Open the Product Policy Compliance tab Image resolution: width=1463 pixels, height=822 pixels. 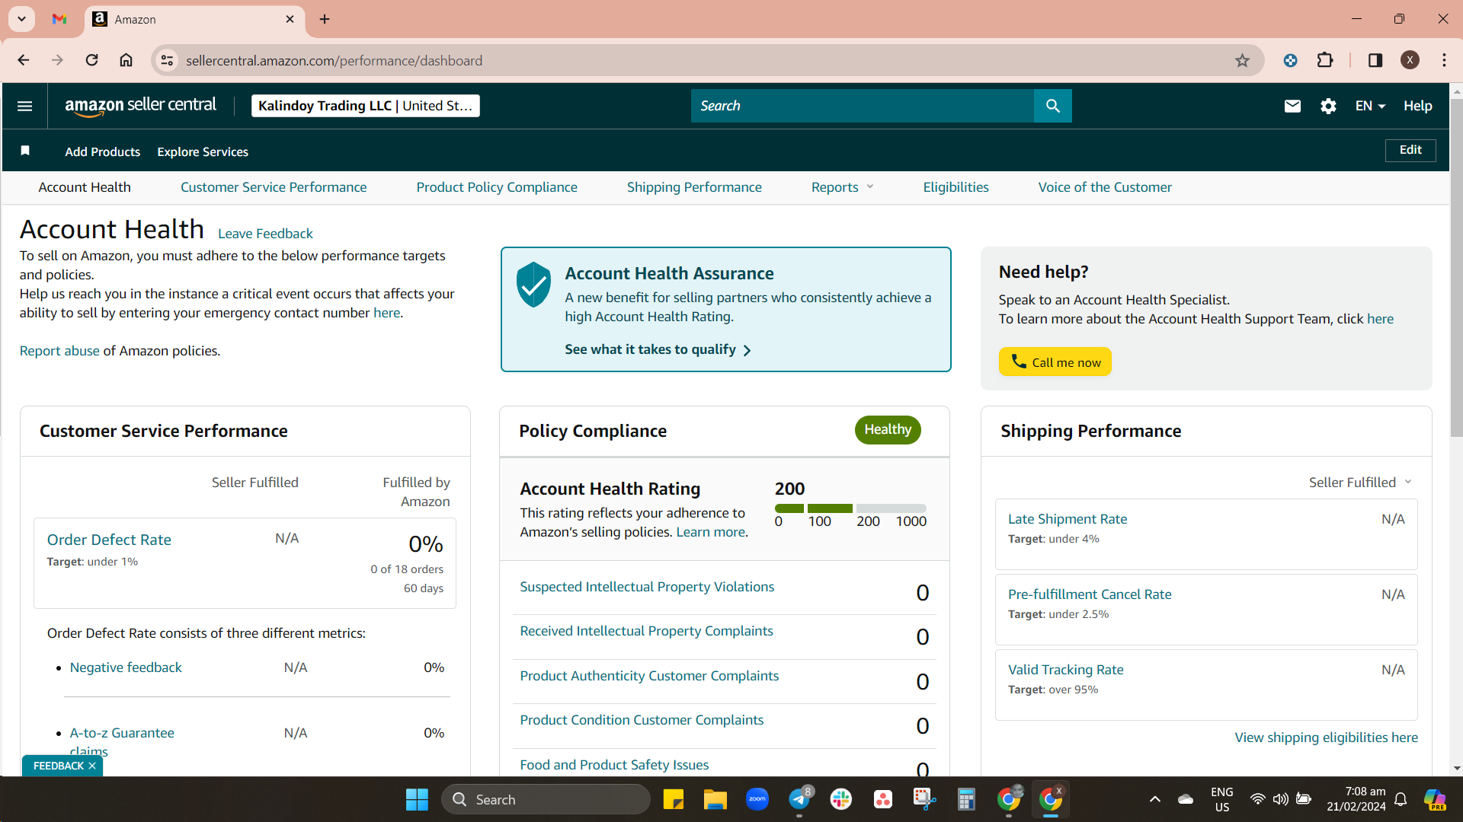(x=497, y=187)
